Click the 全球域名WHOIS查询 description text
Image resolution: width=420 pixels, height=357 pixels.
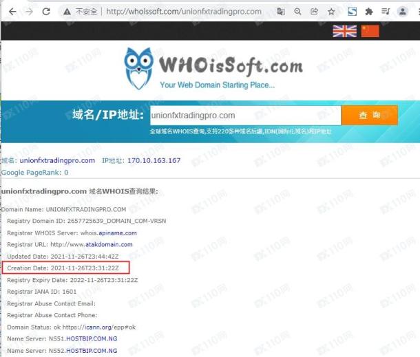240,131
